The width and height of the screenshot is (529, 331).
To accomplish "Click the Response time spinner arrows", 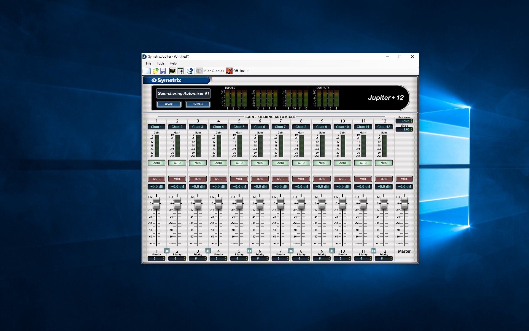I will 411,121.
